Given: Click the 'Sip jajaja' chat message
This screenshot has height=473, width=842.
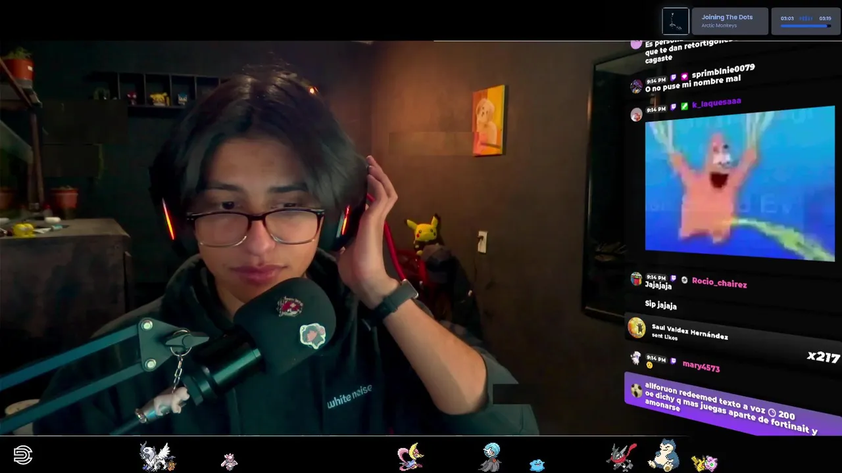Looking at the screenshot, I should 660,305.
